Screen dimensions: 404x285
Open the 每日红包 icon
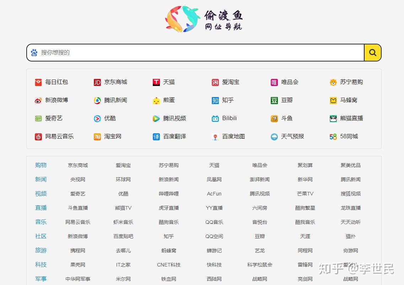point(38,82)
